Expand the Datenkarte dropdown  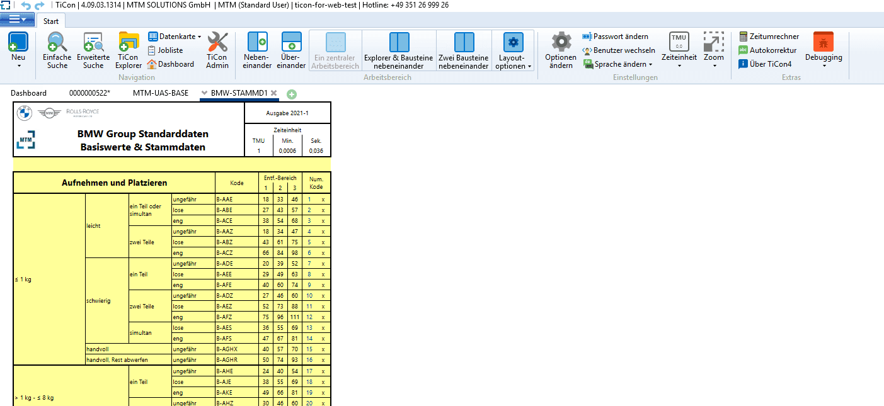[x=175, y=37]
